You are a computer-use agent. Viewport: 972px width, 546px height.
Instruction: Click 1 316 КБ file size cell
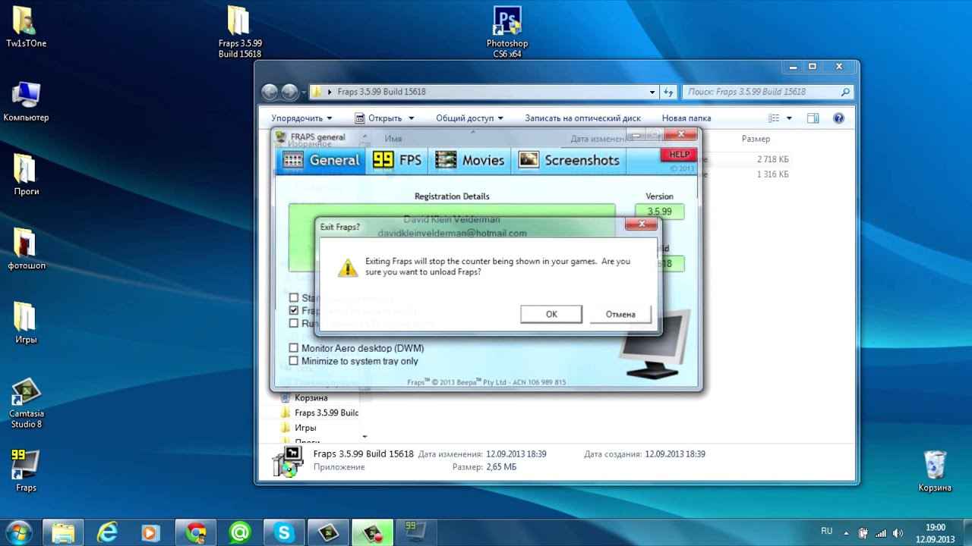pyautogui.click(x=772, y=174)
